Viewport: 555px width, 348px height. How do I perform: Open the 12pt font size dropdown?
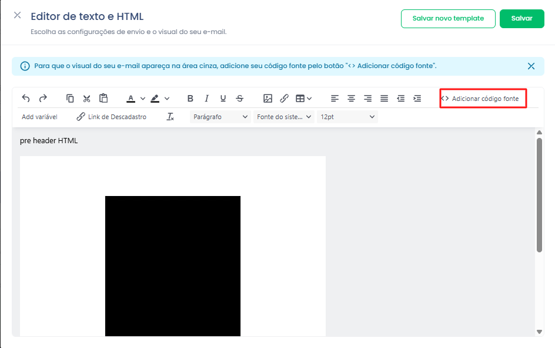(347, 117)
